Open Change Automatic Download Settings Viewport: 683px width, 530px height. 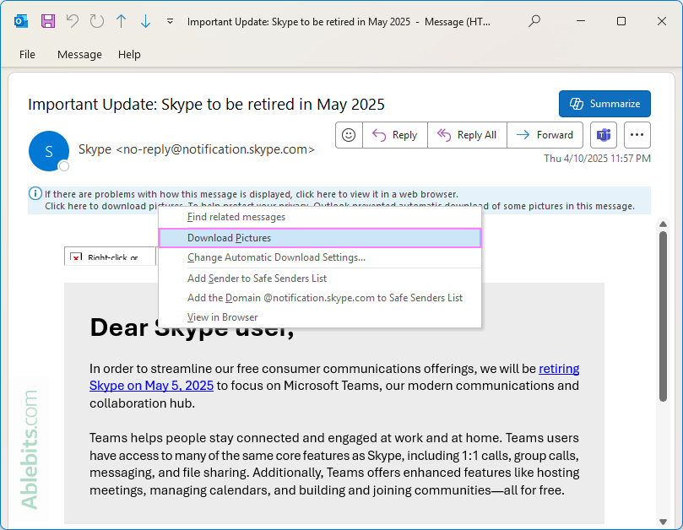(x=320, y=257)
